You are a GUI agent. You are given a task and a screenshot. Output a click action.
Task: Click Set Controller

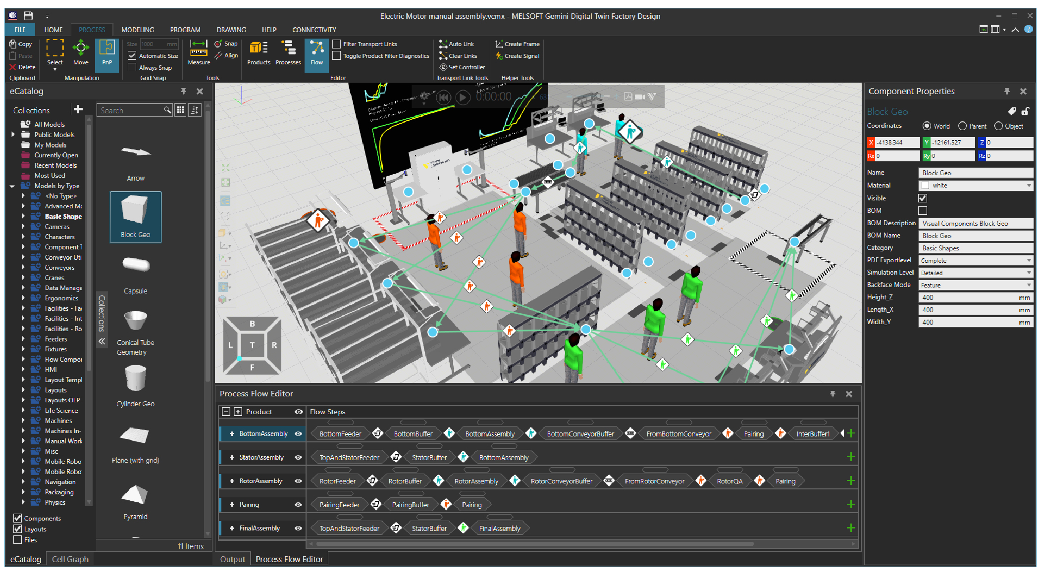coord(463,67)
